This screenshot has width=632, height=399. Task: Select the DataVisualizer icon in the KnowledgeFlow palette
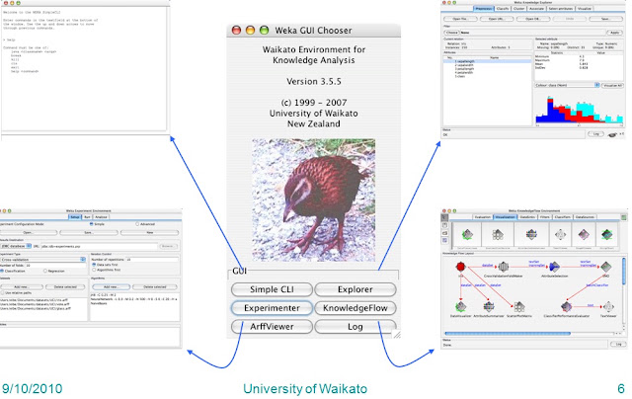(x=467, y=235)
